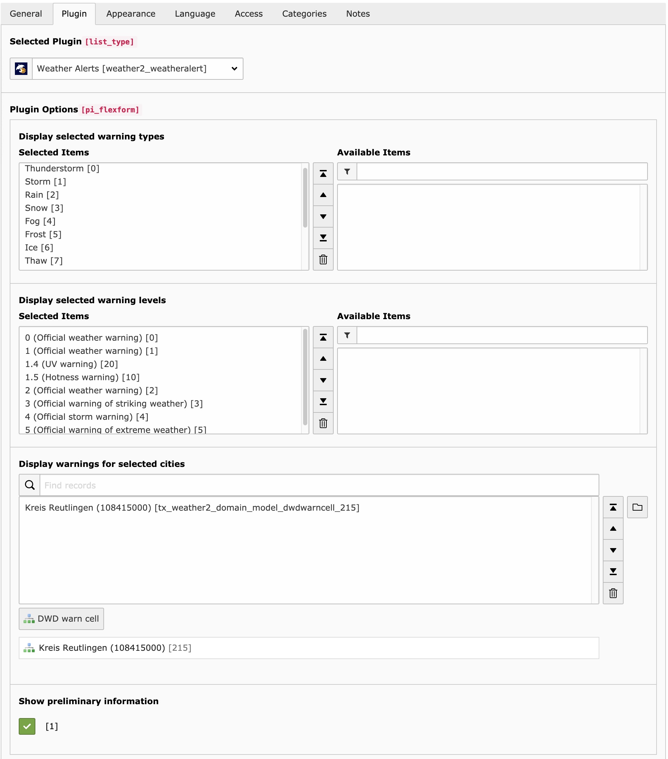Viewport: 668px width, 759px height.
Task: Open record browser folder icon for cities
Action: (x=637, y=507)
